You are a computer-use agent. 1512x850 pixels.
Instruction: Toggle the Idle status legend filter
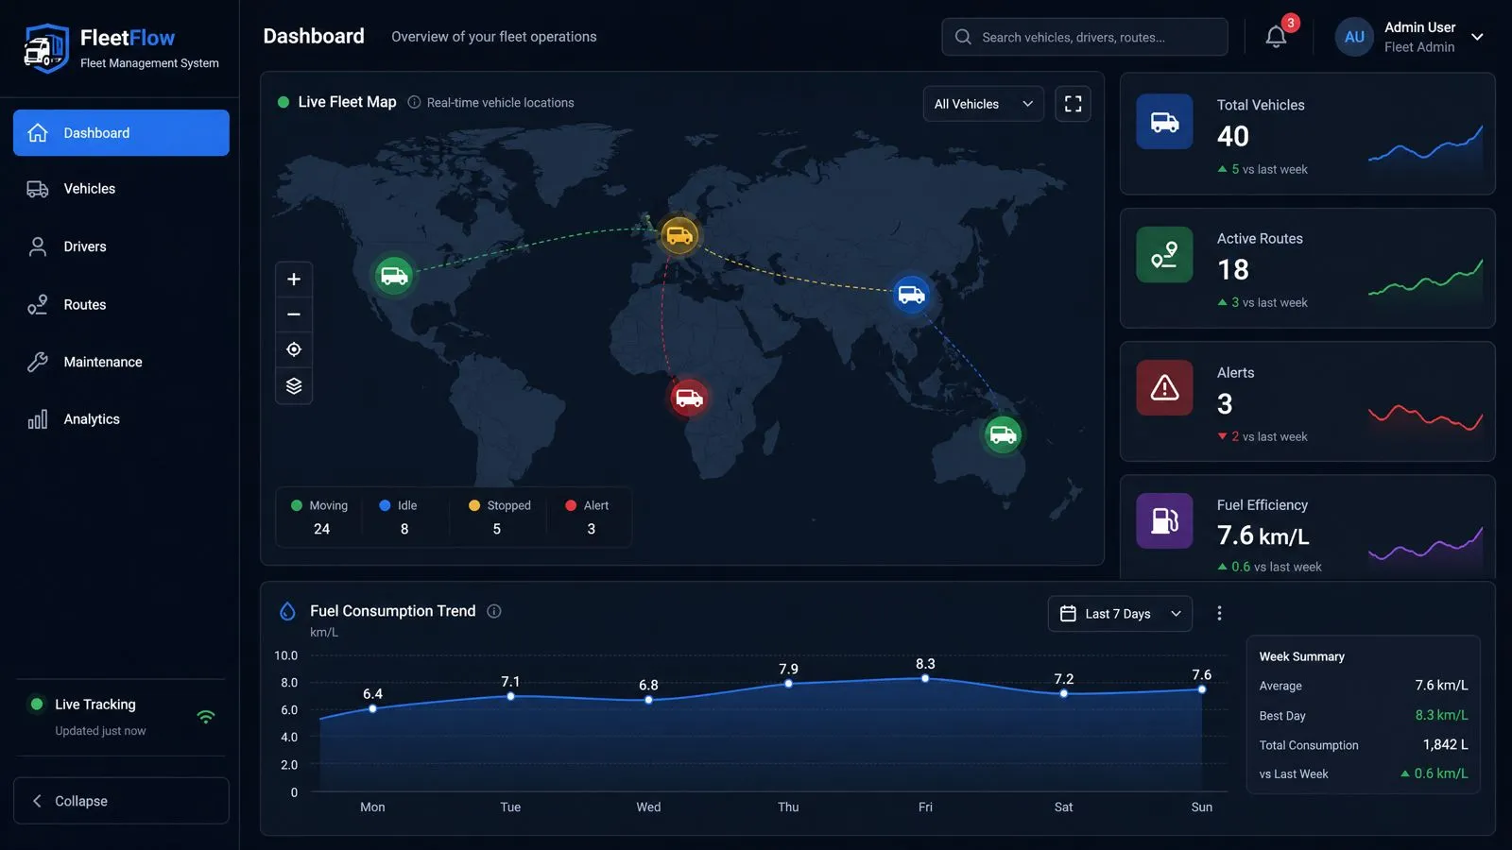[403, 517]
